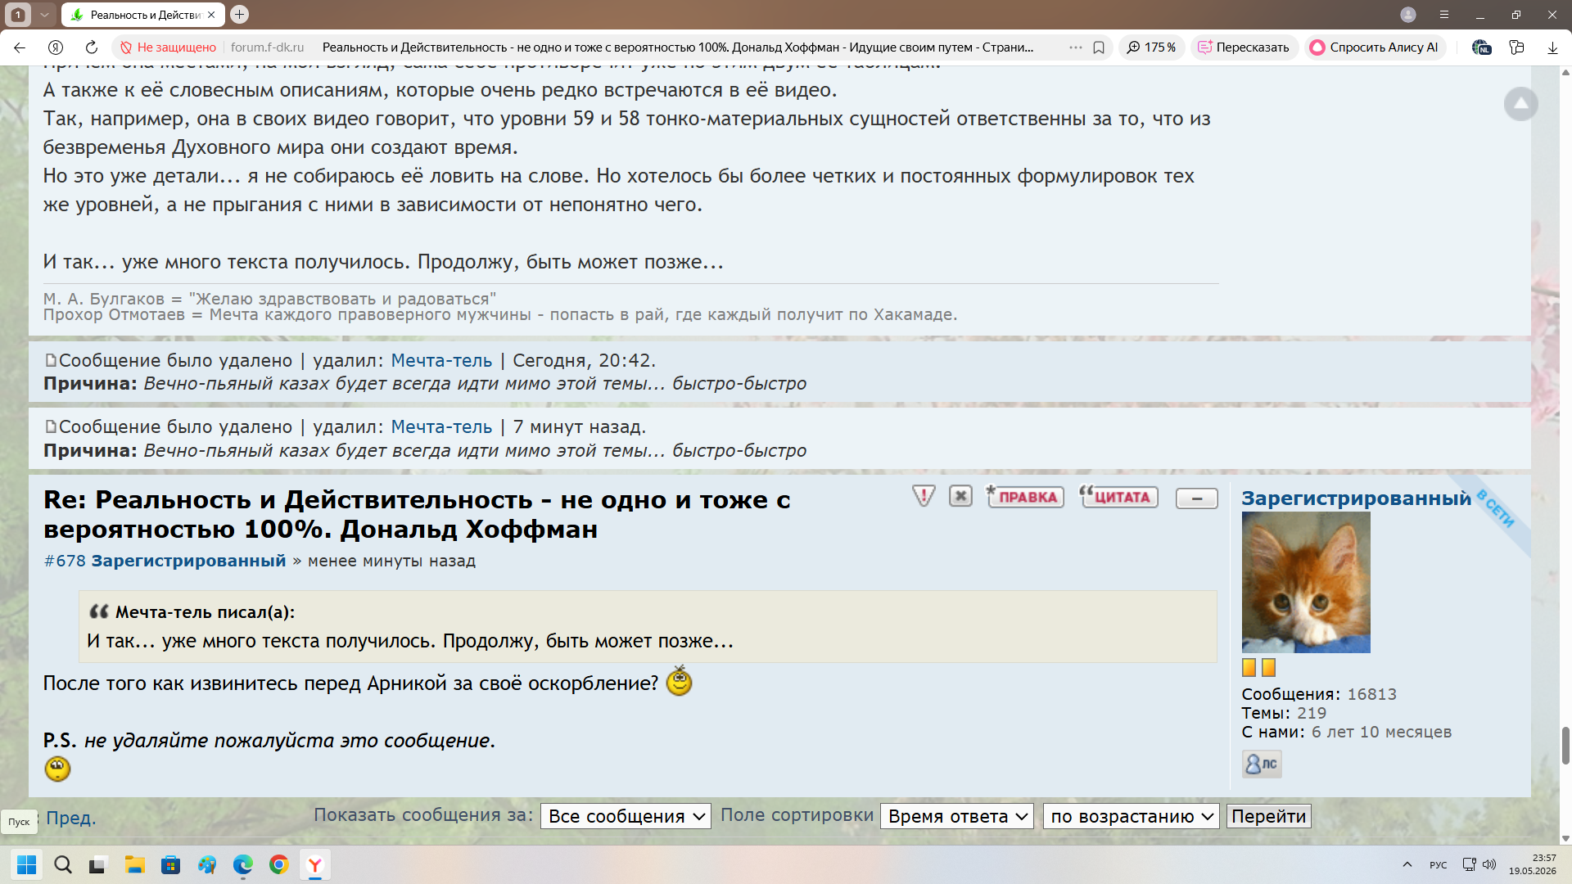Click the Перейти button

1268,816
